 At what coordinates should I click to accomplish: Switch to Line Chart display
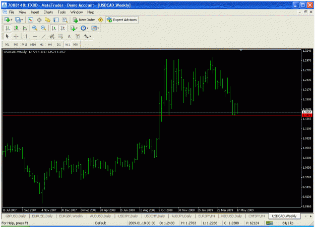(25, 28)
